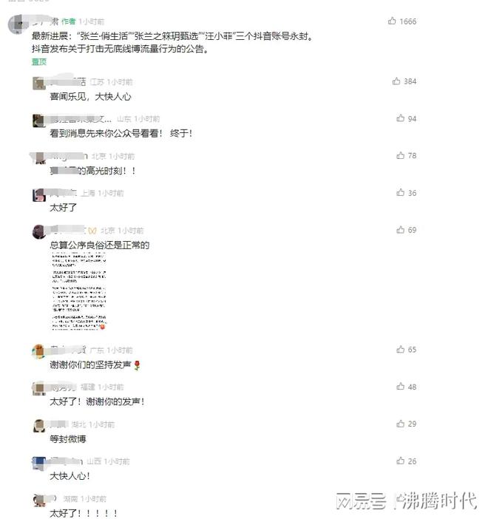Click the green 作者 author tag
The height and width of the screenshot is (519, 488).
[x=69, y=21]
